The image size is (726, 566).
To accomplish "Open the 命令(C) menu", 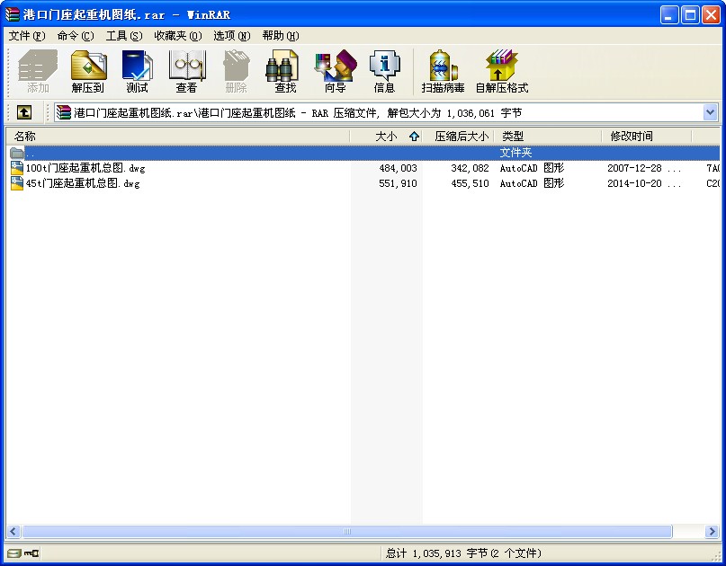I will (76, 36).
